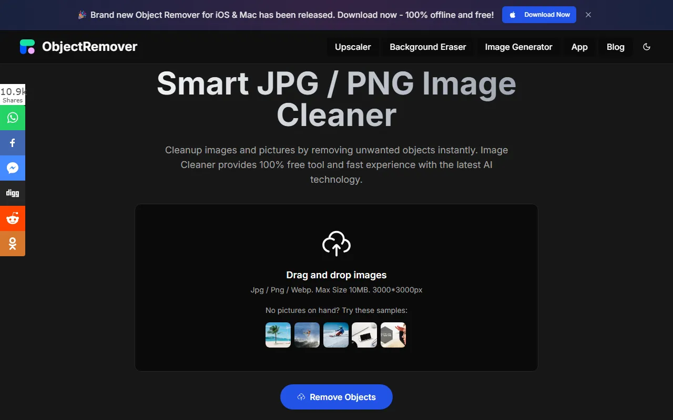The image size is (673, 420).
Task: Share to Reddit from sidebar
Action: [x=13, y=218]
